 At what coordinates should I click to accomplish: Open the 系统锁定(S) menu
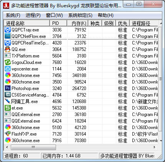click(x=80, y=15)
